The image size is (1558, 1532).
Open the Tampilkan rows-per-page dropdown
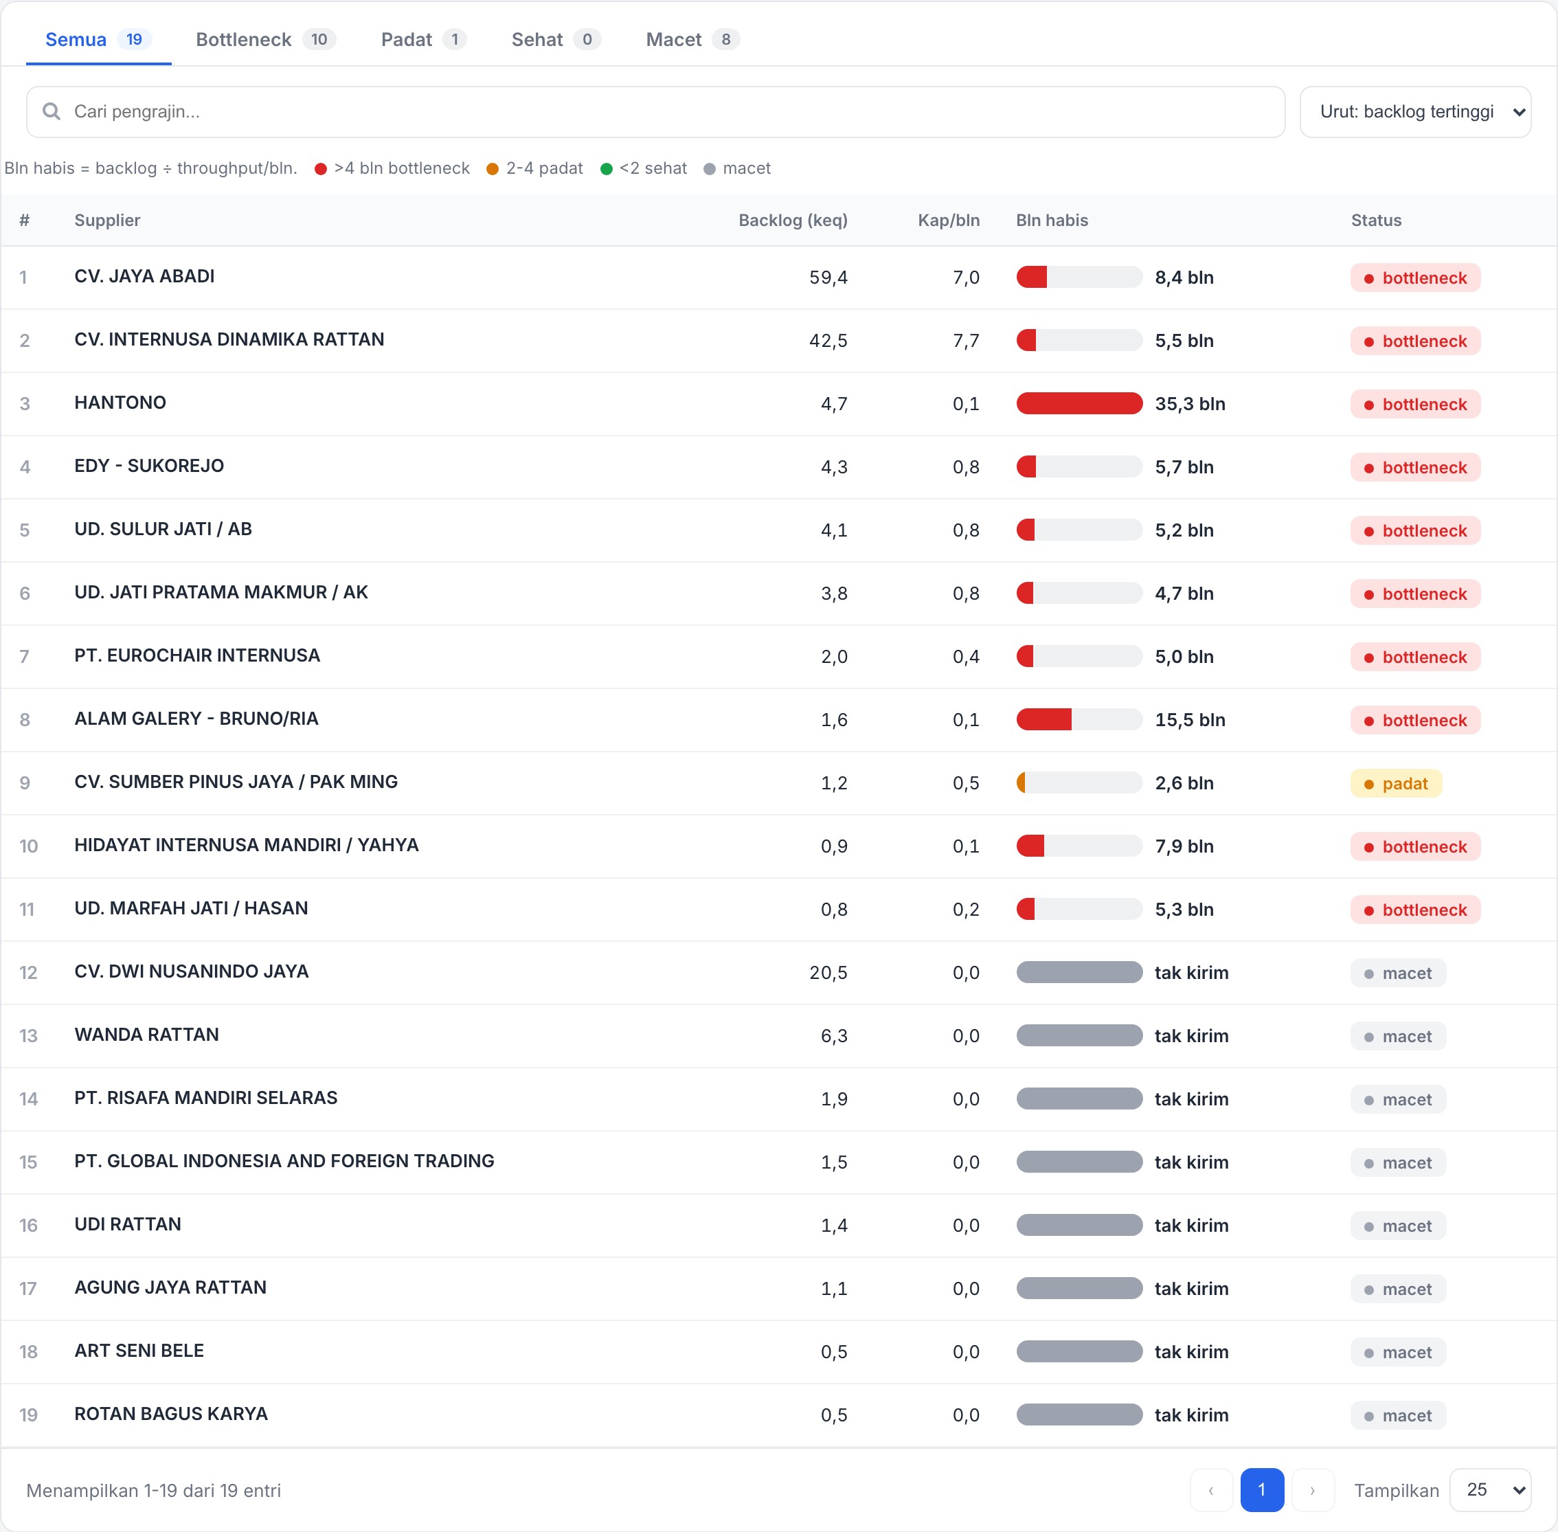(1489, 1490)
